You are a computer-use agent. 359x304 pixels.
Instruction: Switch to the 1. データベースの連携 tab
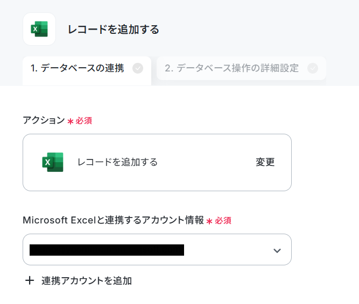pyautogui.click(x=87, y=71)
